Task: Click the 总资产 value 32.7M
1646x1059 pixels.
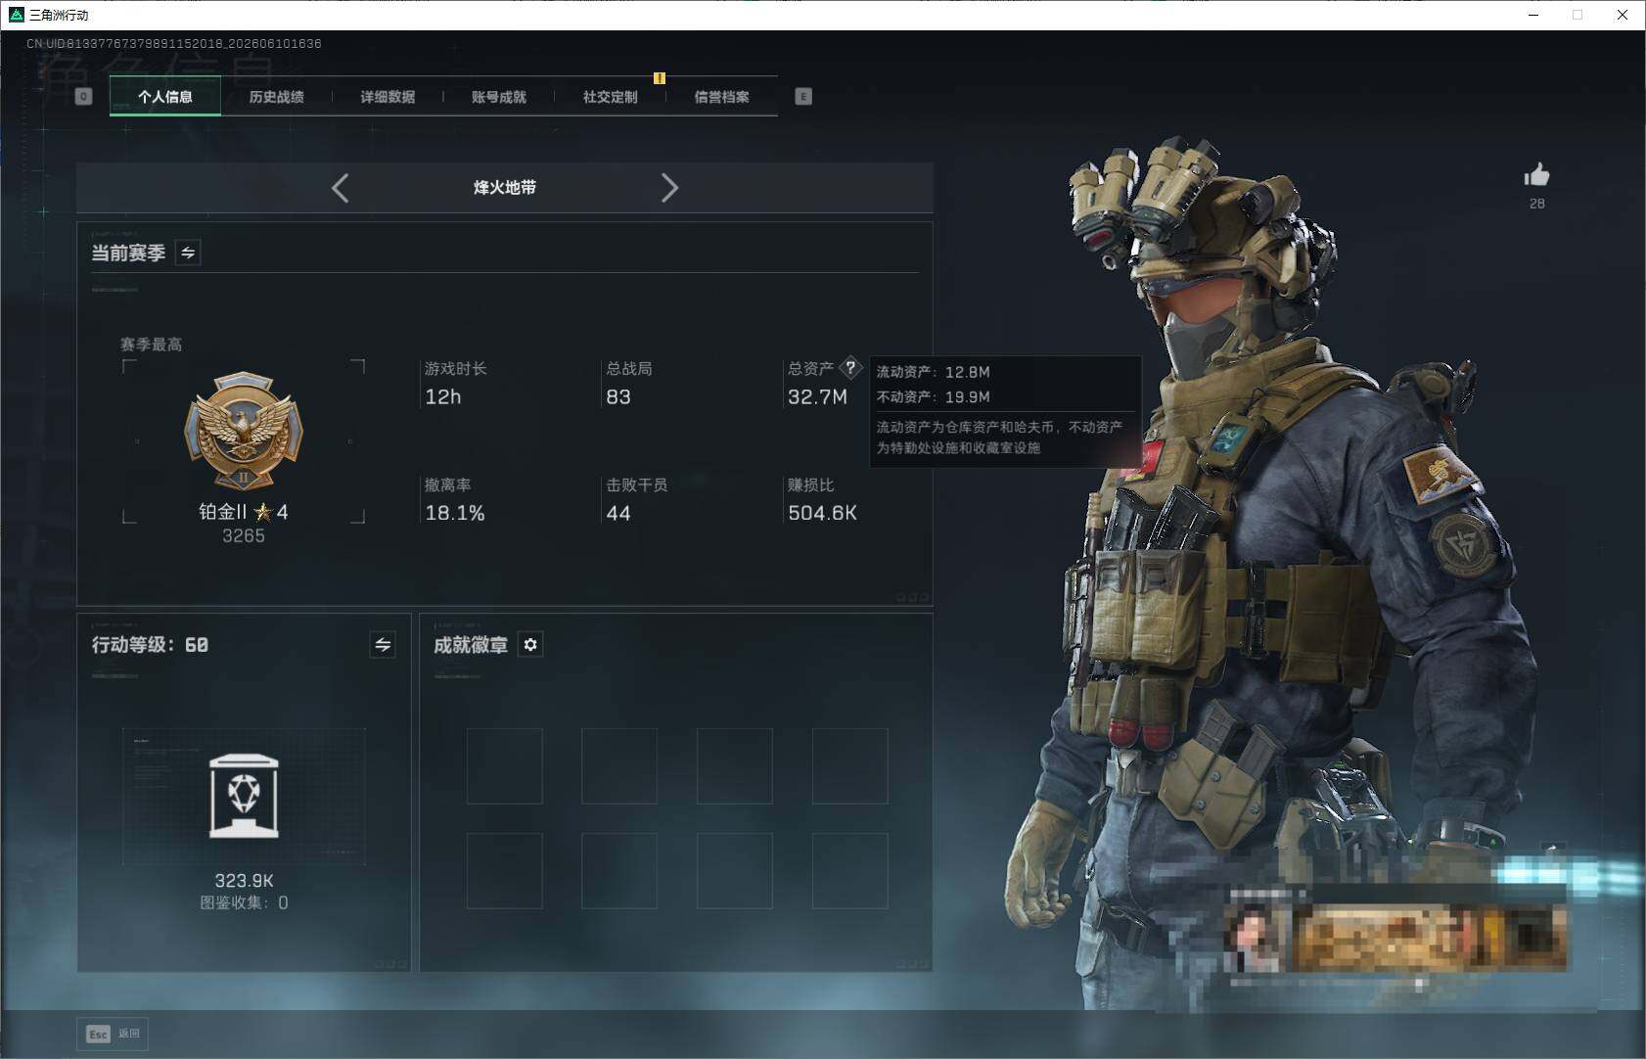Action: click(817, 396)
